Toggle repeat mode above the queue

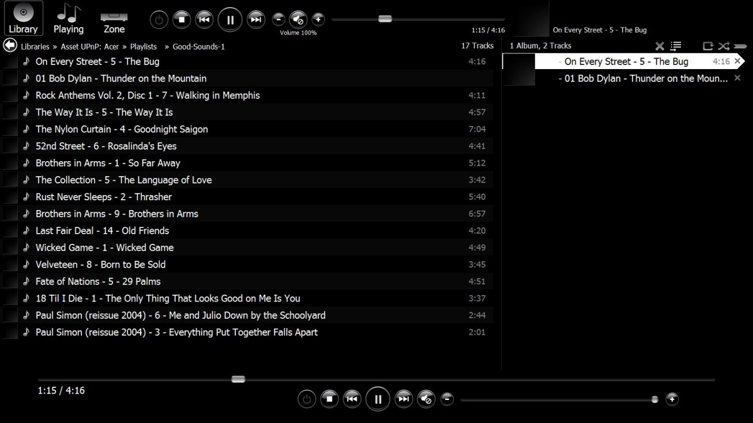click(x=708, y=46)
